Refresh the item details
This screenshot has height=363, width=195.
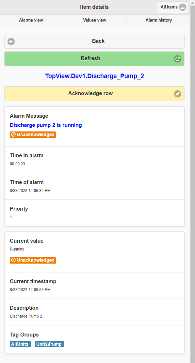pos(94,59)
